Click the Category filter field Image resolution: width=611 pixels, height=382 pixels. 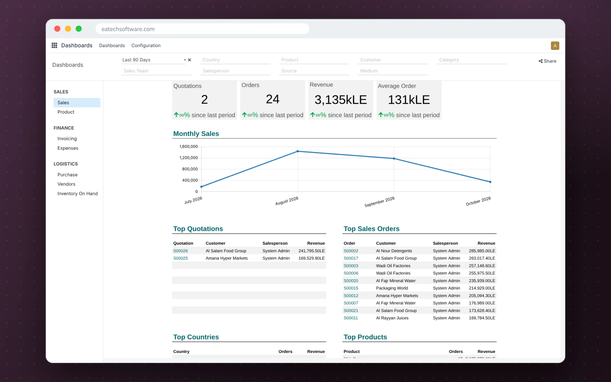click(x=472, y=60)
